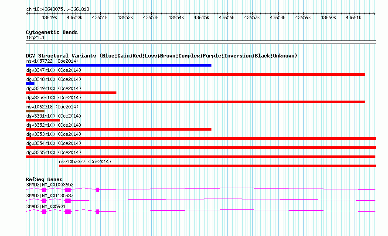Click first exon box of SMAD2 NM_001003652
Viewport: 388px width, 236px height.
click(44, 190)
